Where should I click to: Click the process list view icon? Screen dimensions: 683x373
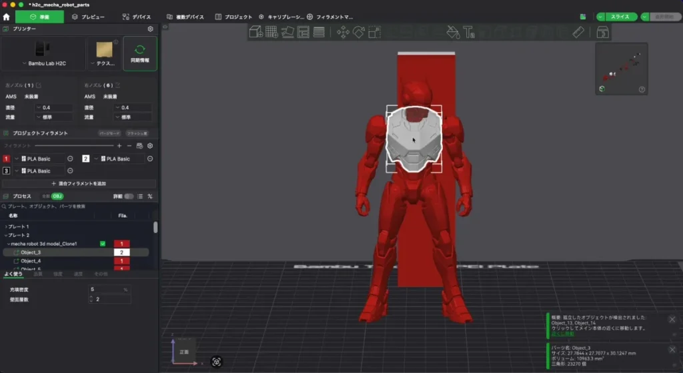[140, 196]
